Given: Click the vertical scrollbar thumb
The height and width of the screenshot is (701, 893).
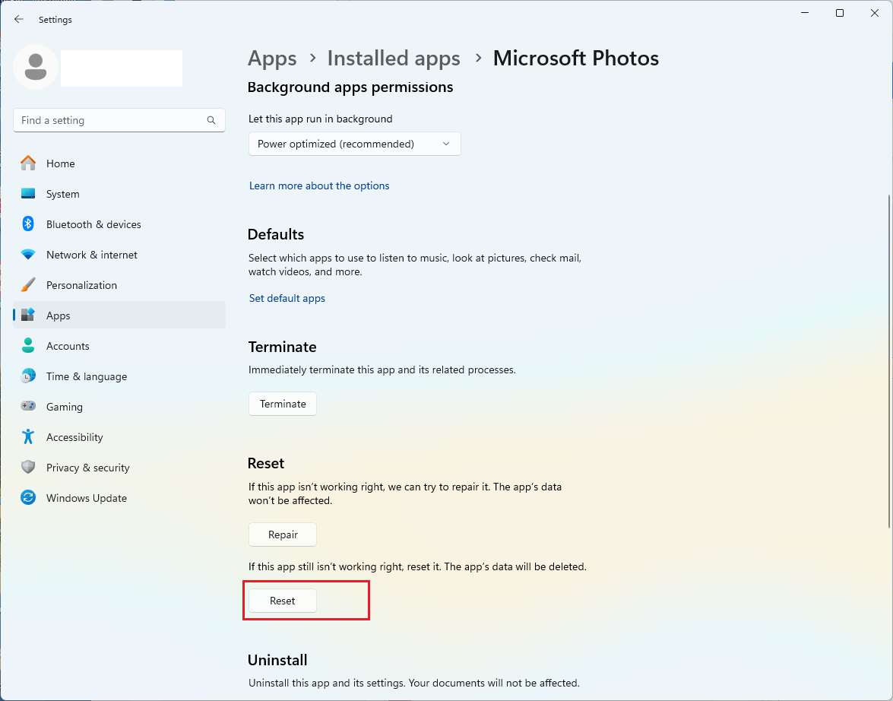Looking at the screenshot, I should coord(889,360).
